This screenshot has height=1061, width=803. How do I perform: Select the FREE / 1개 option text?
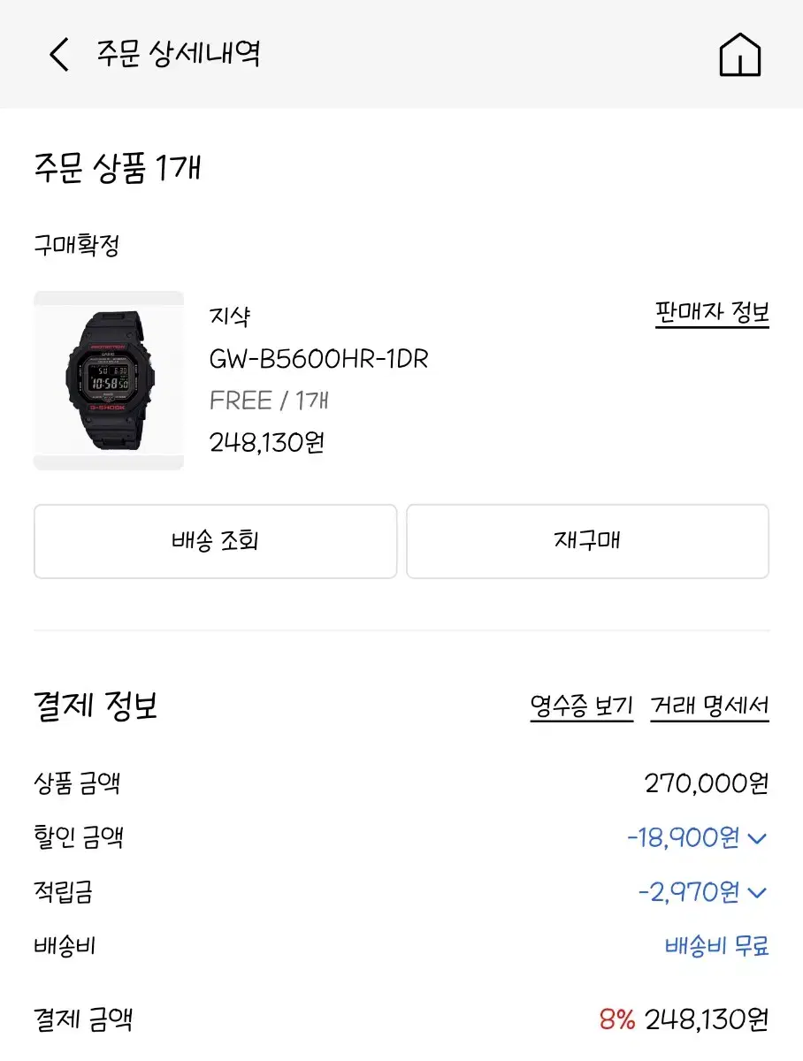pyautogui.click(x=269, y=401)
